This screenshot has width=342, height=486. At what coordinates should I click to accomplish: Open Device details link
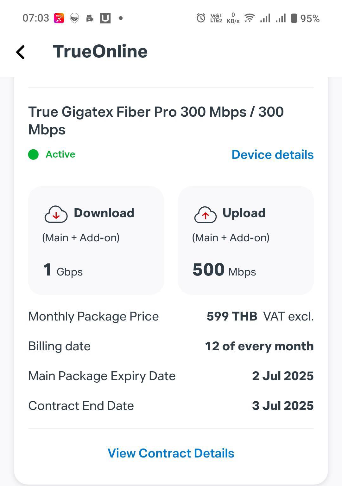273,155
